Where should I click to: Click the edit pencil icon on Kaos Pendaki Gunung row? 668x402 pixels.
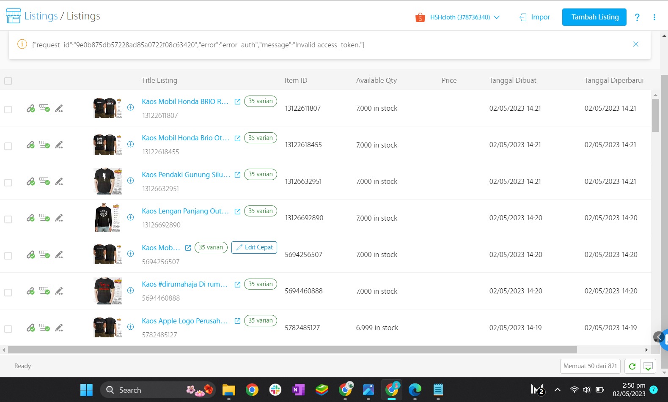coord(59,182)
